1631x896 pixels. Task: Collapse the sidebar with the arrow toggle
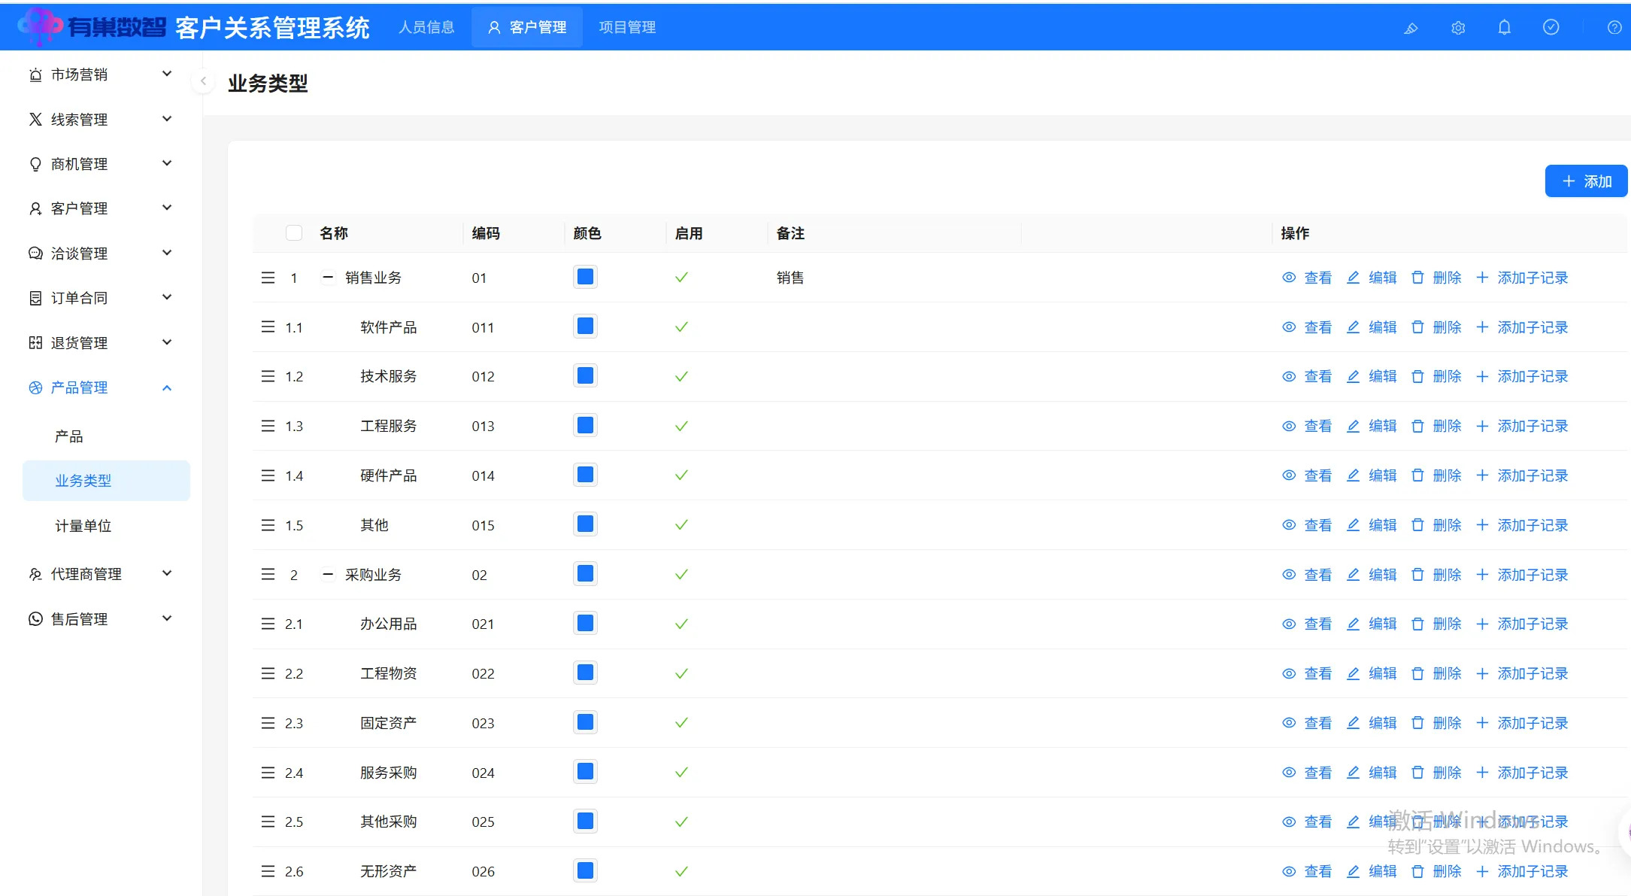[203, 81]
